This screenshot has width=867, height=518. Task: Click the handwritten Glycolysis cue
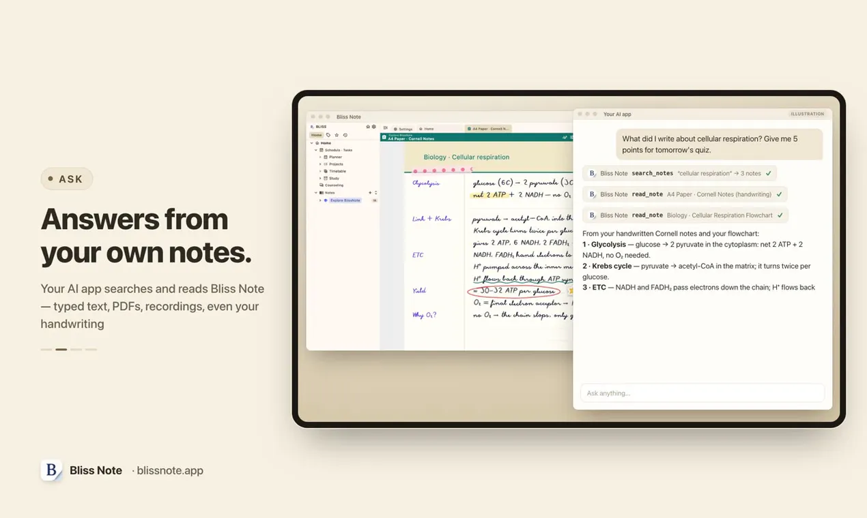(x=426, y=183)
